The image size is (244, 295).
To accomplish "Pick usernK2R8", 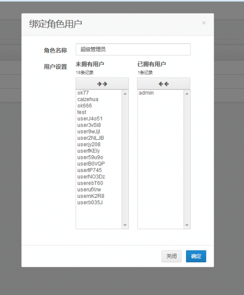I will tap(99, 196).
